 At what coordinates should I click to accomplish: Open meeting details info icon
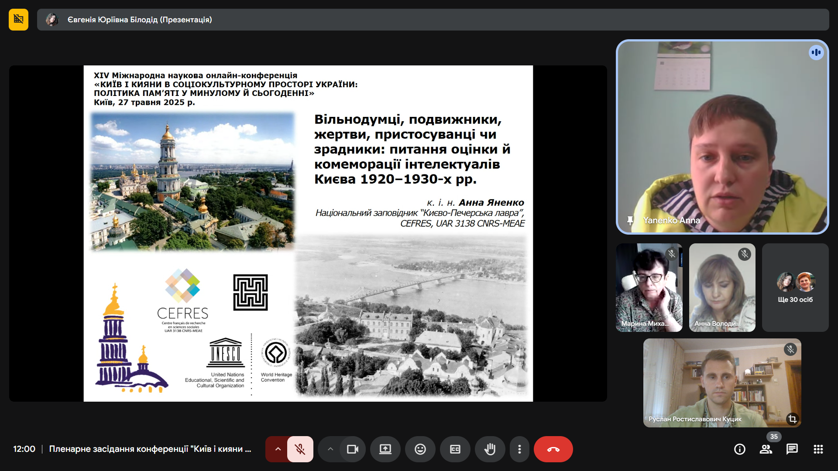[739, 449]
